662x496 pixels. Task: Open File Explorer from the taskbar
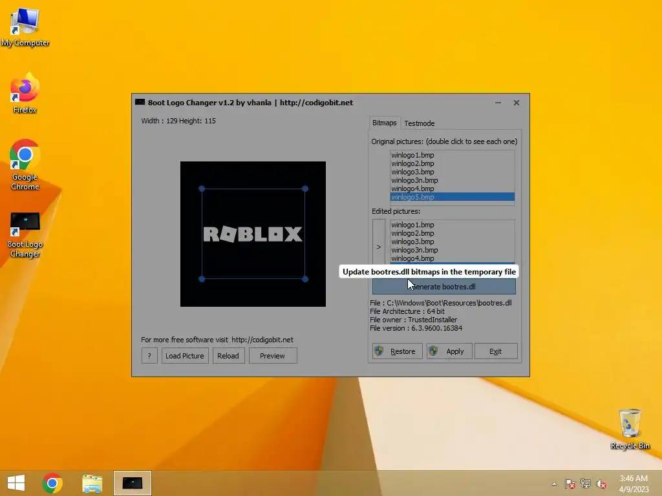tap(92, 483)
